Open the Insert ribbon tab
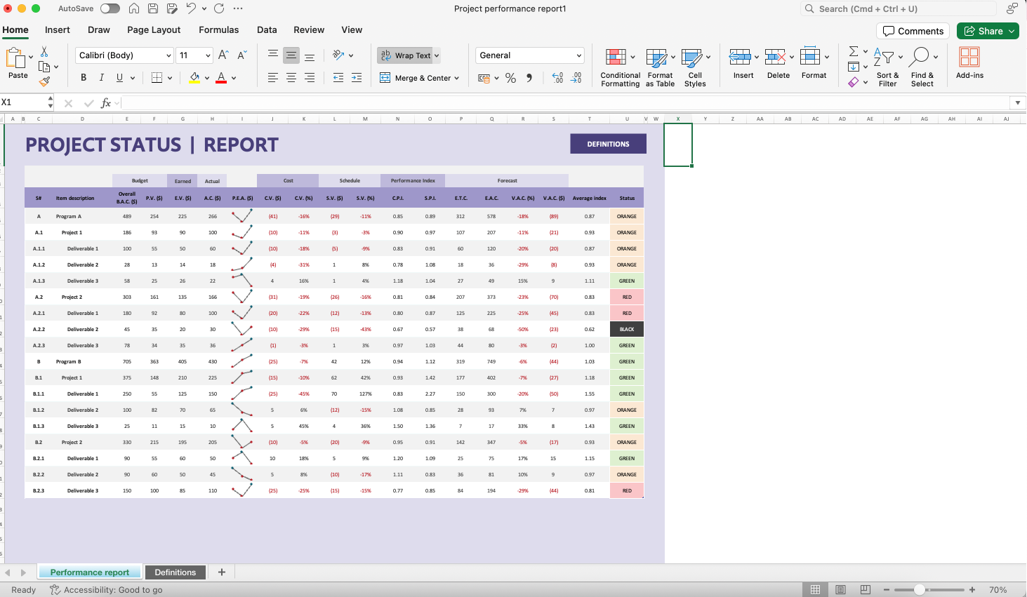Screen dimensions: 1027x597 [x=58, y=30]
